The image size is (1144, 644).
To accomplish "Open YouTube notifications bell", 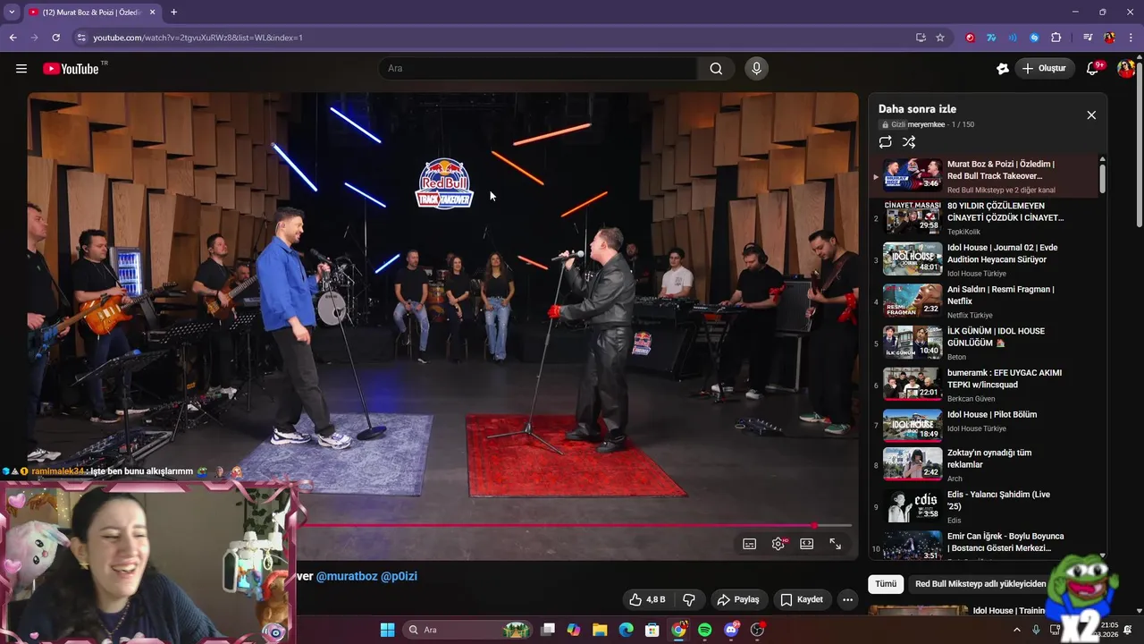I will click(1092, 69).
